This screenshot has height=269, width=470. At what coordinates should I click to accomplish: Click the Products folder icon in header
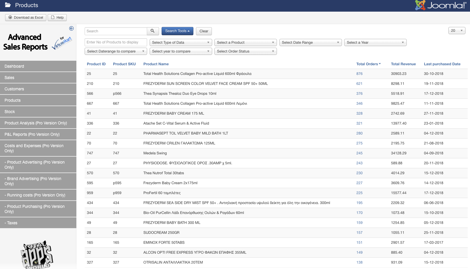click(8, 5)
